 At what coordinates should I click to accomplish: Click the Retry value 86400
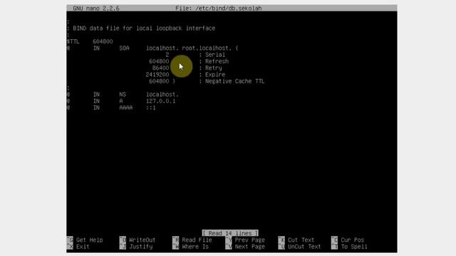point(160,68)
